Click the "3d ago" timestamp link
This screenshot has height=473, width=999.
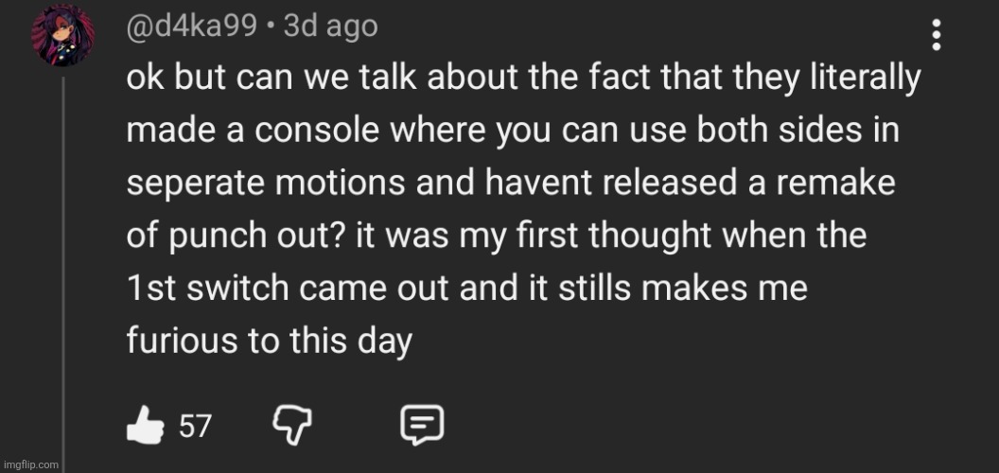(x=330, y=26)
